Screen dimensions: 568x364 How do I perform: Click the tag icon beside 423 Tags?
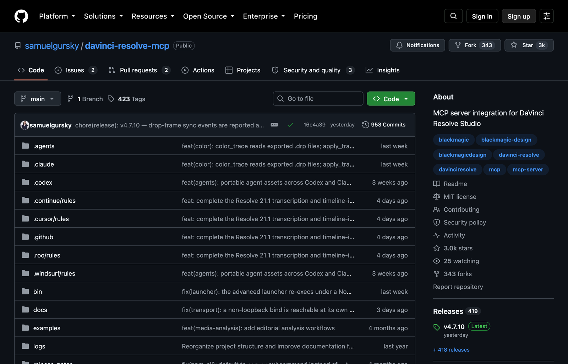(111, 99)
